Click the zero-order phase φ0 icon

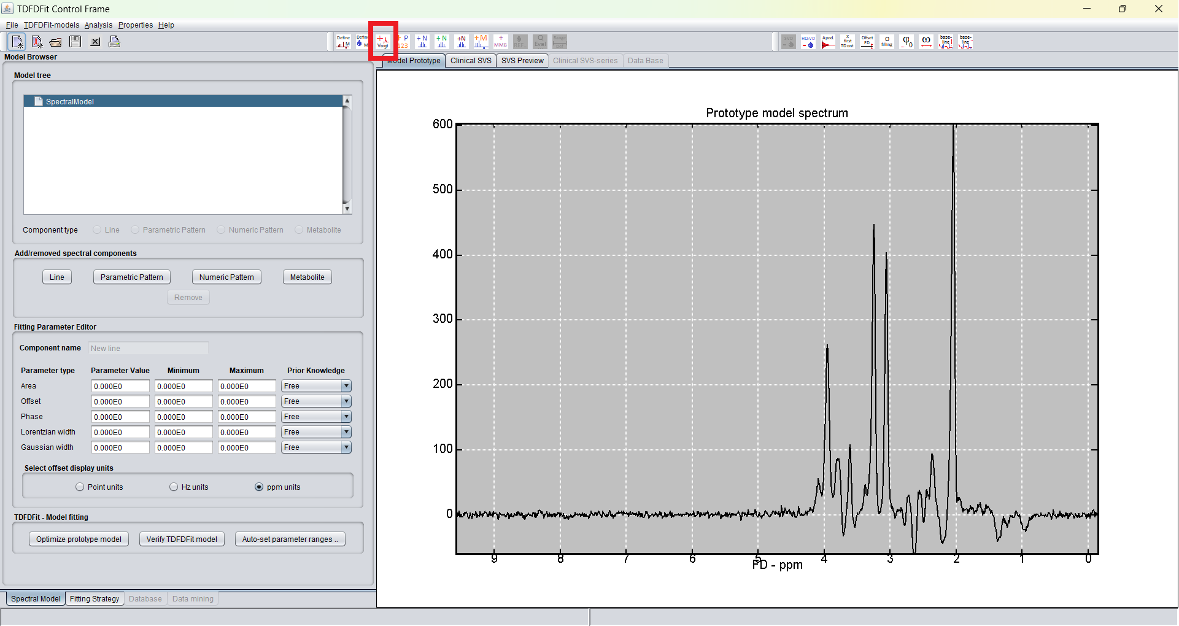[906, 42]
